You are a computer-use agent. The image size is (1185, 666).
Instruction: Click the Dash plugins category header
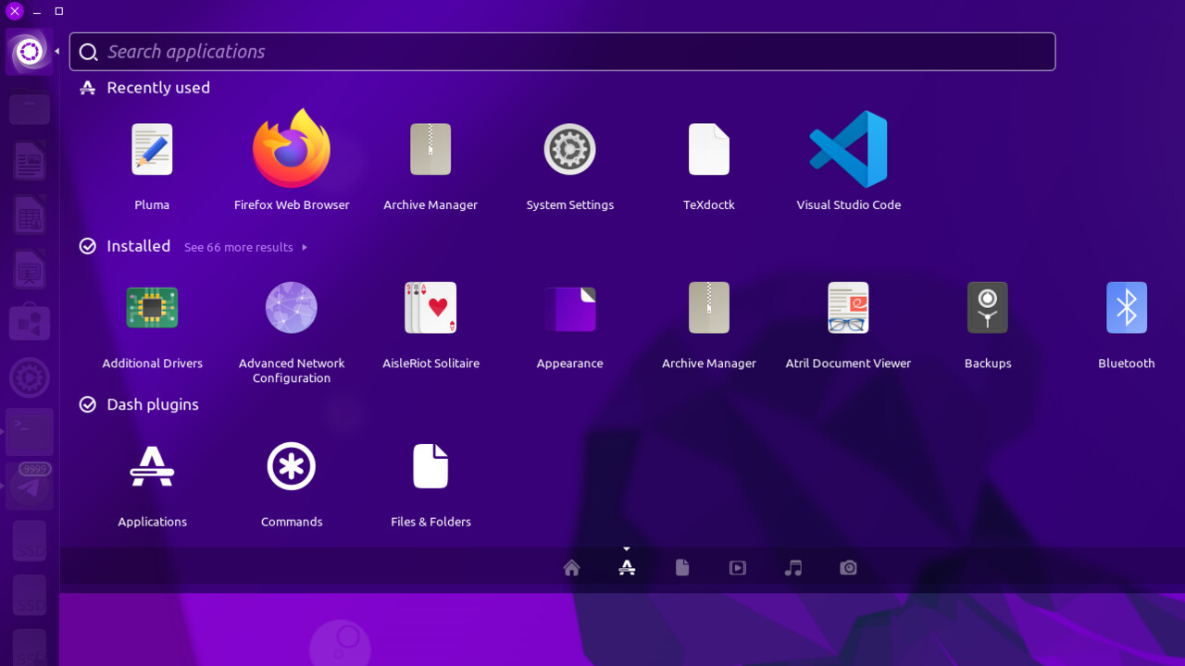[x=139, y=404]
